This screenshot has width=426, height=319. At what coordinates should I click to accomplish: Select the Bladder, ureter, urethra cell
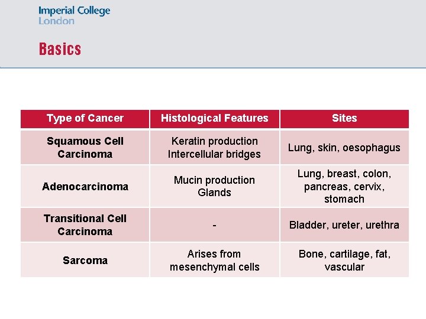pos(344,225)
